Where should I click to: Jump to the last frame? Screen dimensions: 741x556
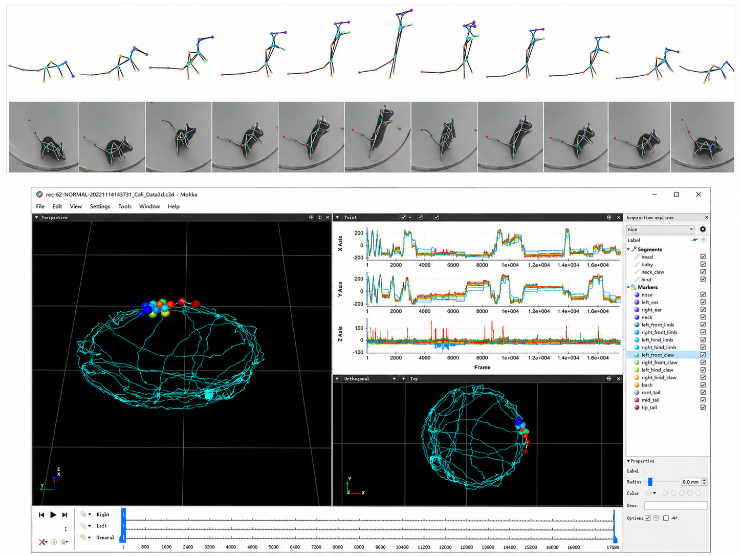(64, 515)
